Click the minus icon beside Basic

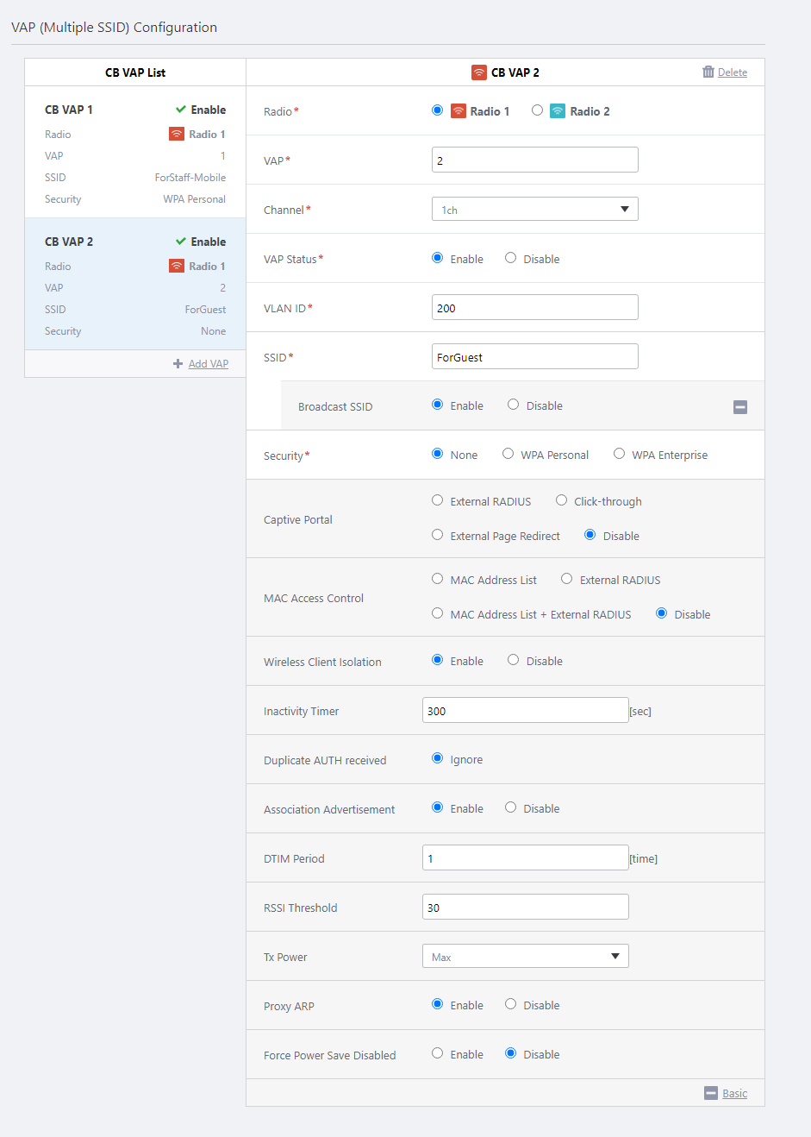[710, 1093]
